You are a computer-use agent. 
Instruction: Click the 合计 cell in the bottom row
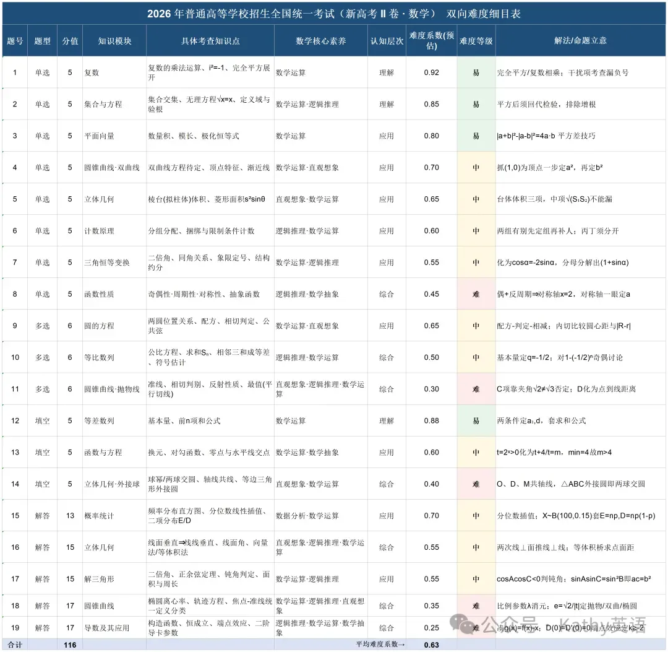pos(15,645)
